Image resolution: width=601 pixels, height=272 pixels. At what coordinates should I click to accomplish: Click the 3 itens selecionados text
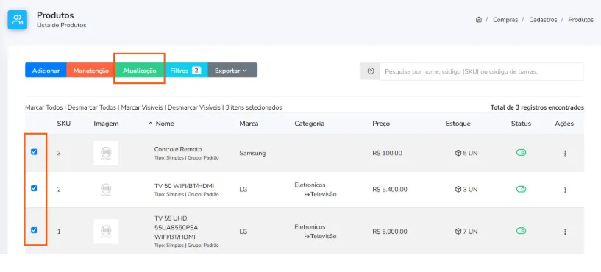pos(254,107)
